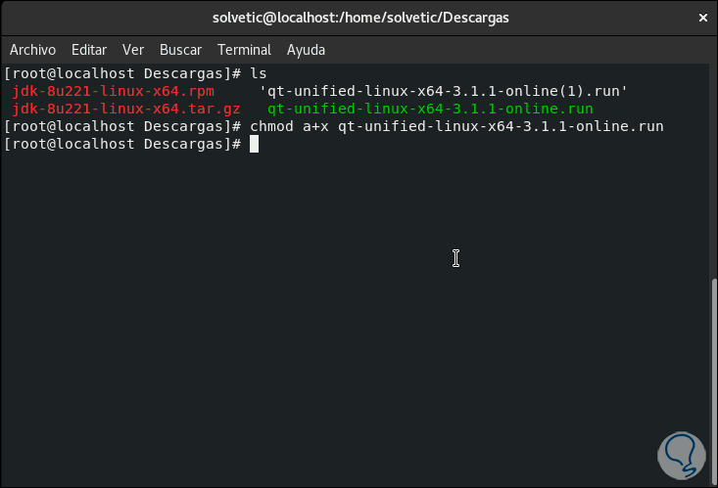The height and width of the screenshot is (488, 718).
Task: Open the Archivo menu
Action: 32,50
